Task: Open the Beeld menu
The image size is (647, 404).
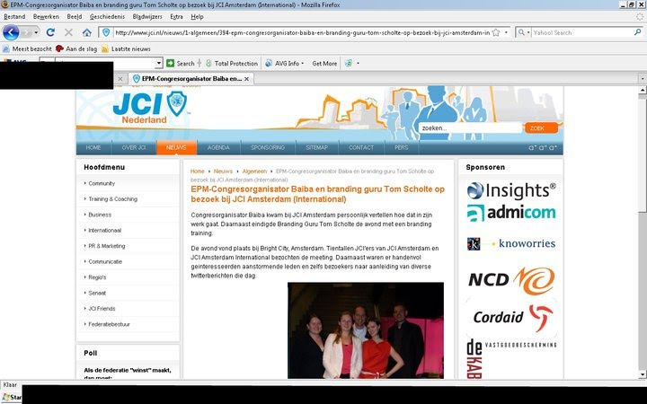Action: pyautogui.click(x=75, y=16)
